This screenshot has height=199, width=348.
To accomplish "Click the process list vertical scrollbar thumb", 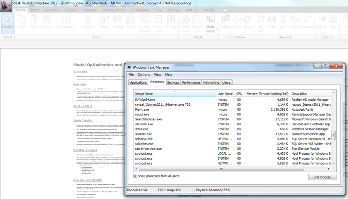I will click(334, 135).
